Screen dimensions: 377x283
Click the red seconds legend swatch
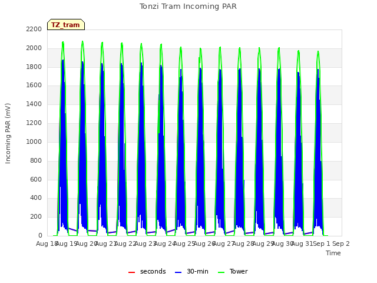tap(132, 272)
